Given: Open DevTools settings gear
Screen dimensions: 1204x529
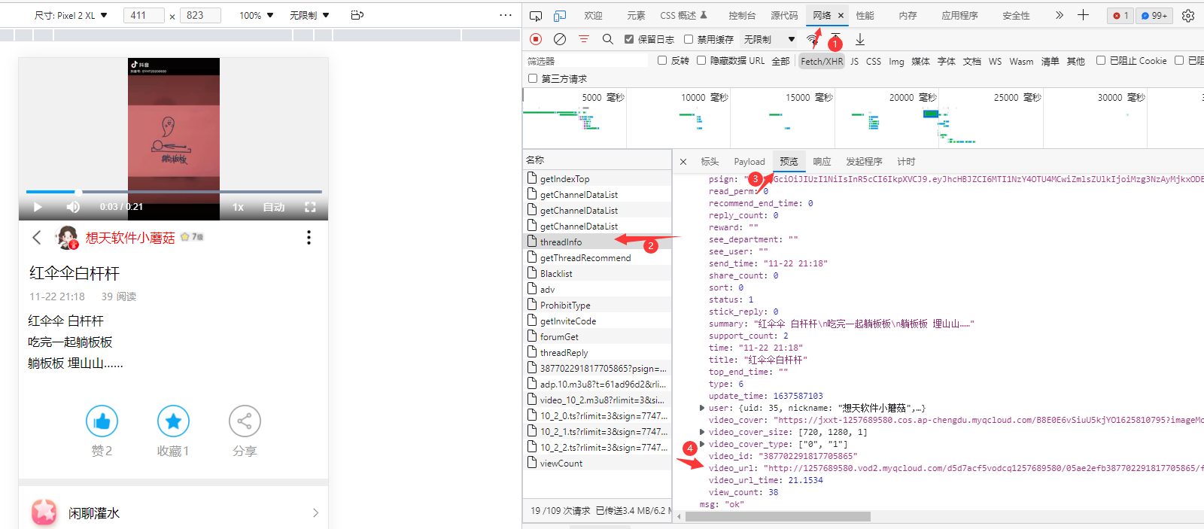Looking at the screenshot, I should [x=1188, y=15].
